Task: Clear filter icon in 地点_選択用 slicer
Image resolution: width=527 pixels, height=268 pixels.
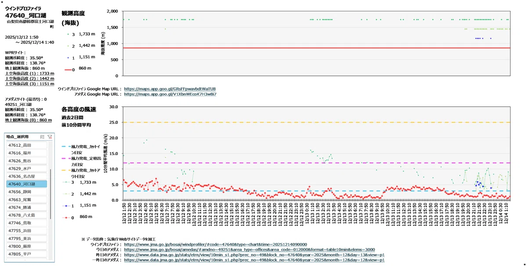Action: coord(50,137)
